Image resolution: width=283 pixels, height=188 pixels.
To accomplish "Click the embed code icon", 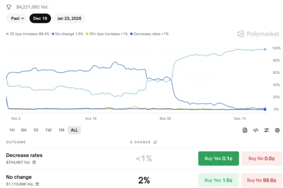I will (x=256, y=130).
